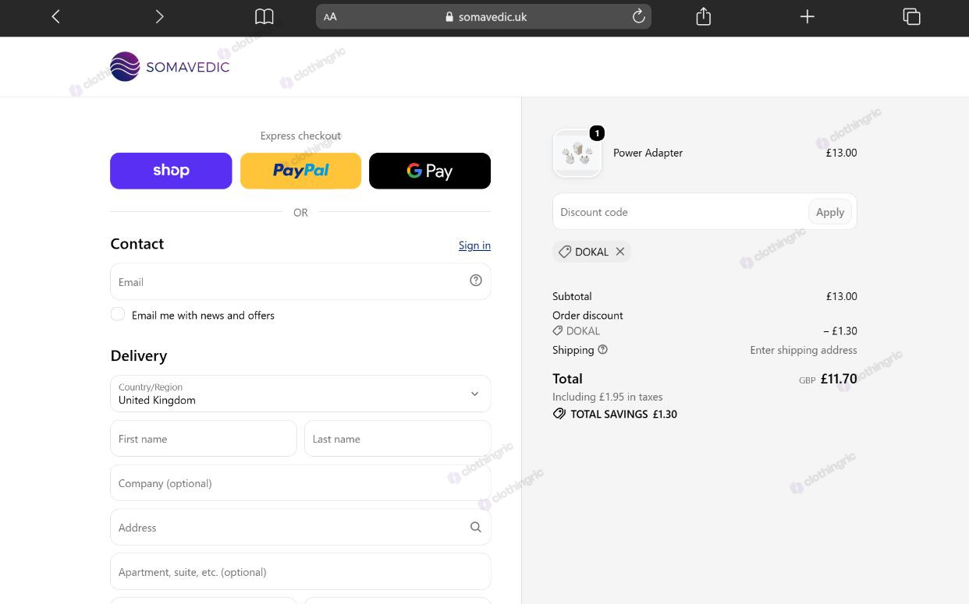Viewport: 969px width, 604px height.
Task: Click the address search magnifier icon
Action: coord(476,528)
